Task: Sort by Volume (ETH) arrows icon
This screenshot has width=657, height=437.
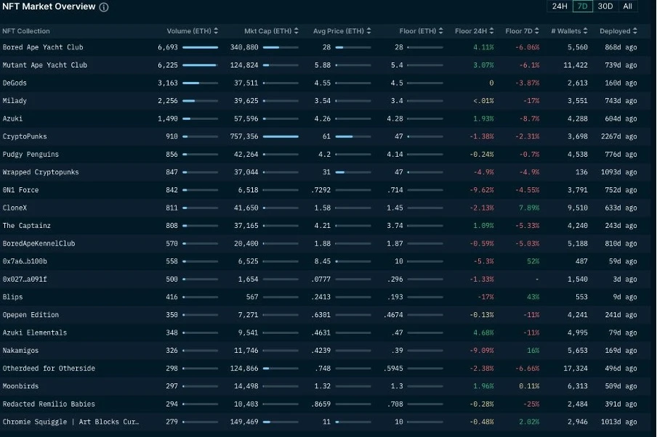Action: [x=216, y=31]
